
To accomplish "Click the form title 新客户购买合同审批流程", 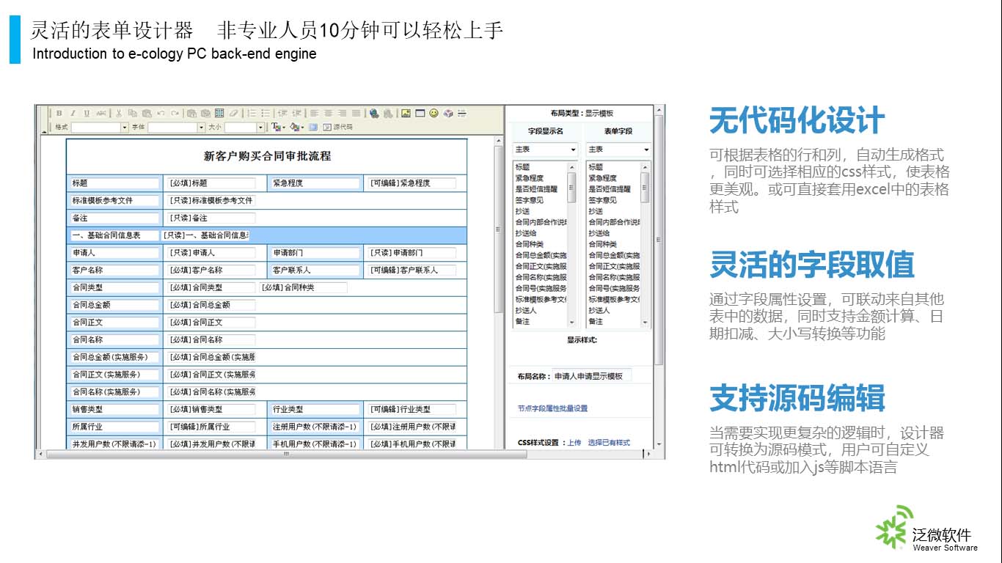I will (x=267, y=156).
